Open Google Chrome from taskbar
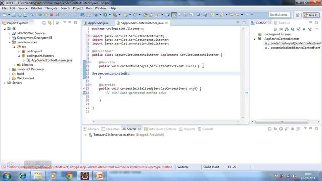This screenshot has width=322, height=181. pos(69,176)
